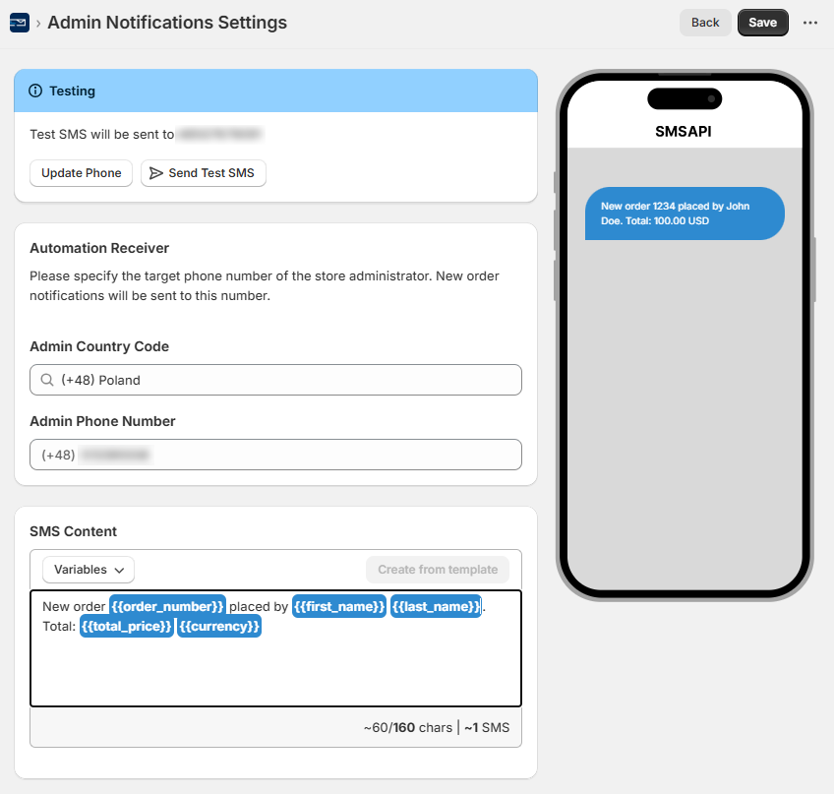Click the paper plane Send Test icon

(155, 173)
